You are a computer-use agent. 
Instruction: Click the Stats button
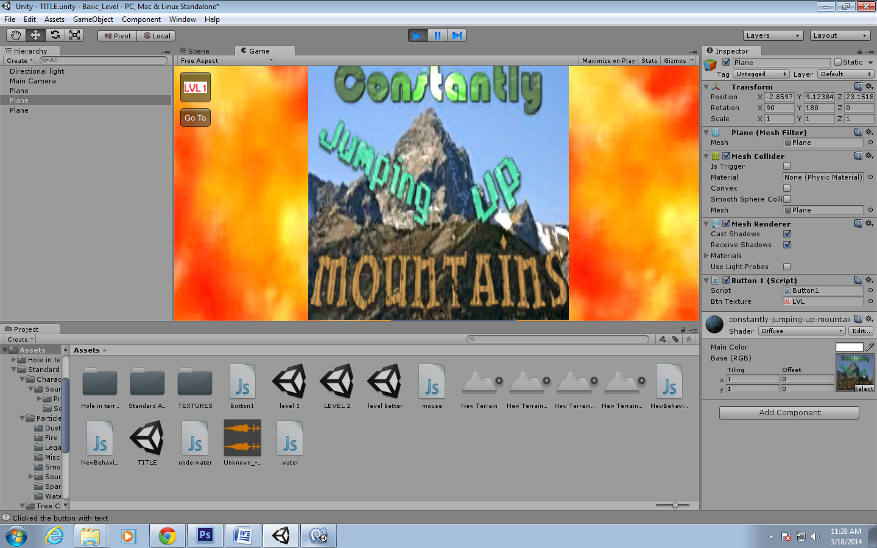point(649,60)
